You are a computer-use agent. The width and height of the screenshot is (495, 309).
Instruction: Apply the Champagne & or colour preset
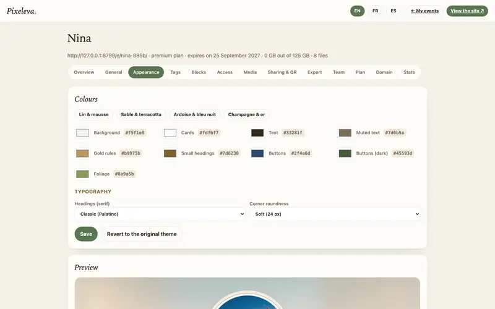[x=246, y=114]
